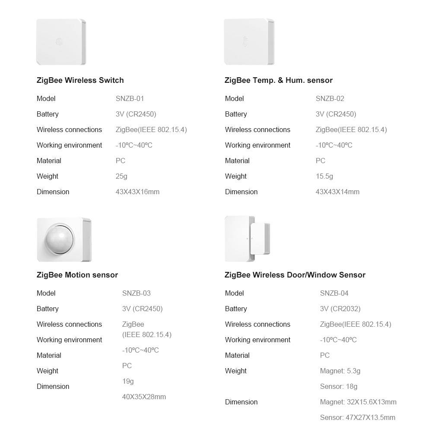This screenshot has width=432, height=432.
Task: Click the SNZB-01 model number
Action: click(130, 98)
